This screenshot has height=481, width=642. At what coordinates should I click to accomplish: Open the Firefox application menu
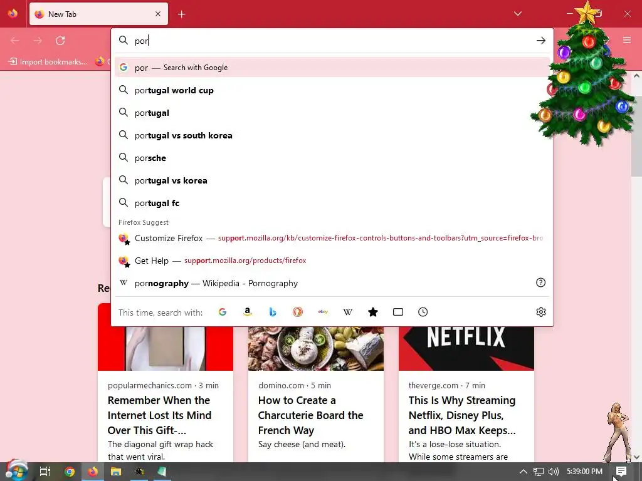coord(627,40)
